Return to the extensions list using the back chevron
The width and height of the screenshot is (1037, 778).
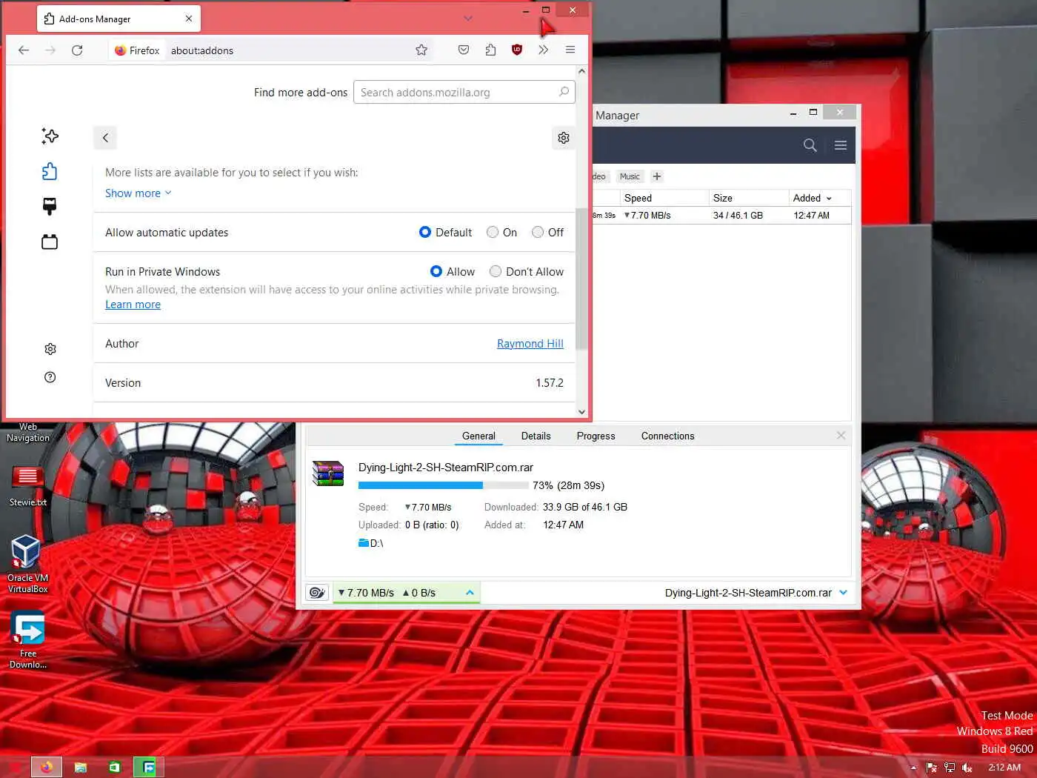coord(105,138)
